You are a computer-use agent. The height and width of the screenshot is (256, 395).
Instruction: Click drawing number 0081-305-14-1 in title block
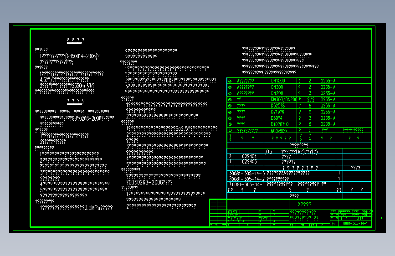click(355, 224)
